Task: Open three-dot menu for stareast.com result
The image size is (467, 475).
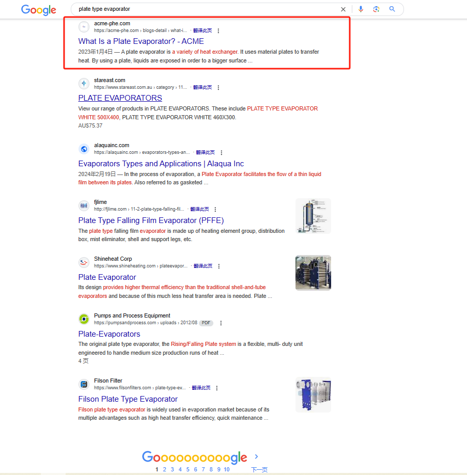Action: pyautogui.click(x=219, y=88)
